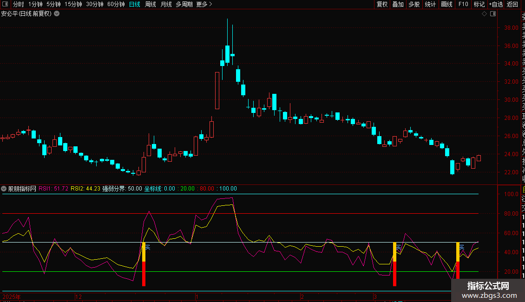Click the RSI2: 44.23 value
This screenshot has height=302, width=525.
point(85,189)
